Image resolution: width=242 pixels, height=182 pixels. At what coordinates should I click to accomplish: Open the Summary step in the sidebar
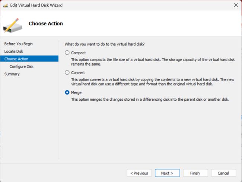12,74
